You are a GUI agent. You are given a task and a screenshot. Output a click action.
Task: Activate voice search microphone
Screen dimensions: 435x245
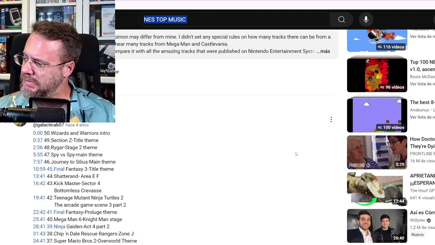tap(366, 20)
